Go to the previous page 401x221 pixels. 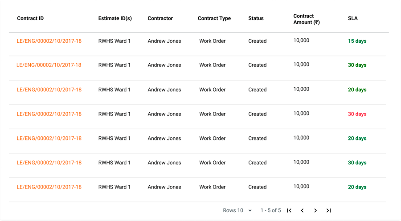coord(302,210)
